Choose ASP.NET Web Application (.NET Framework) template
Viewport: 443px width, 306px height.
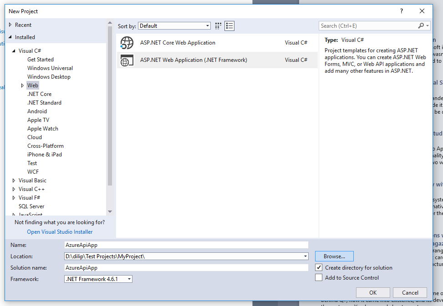[217, 60]
